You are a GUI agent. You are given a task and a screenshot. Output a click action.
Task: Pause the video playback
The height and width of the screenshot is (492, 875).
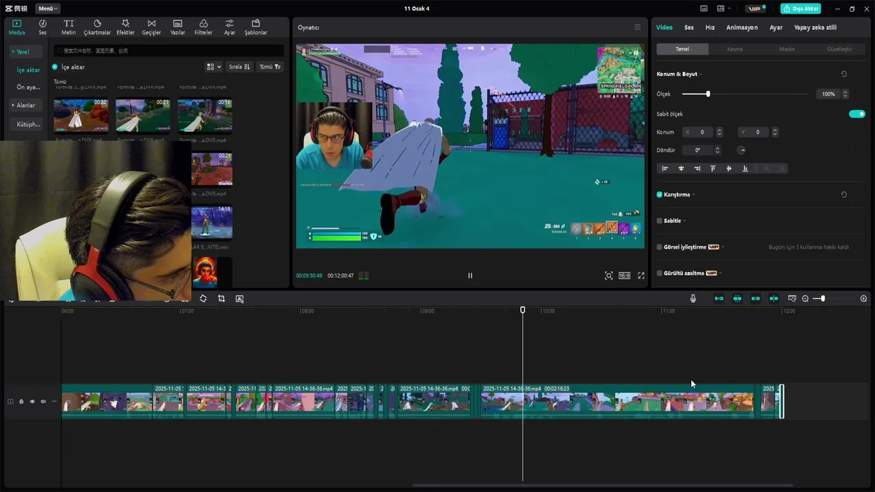470,275
